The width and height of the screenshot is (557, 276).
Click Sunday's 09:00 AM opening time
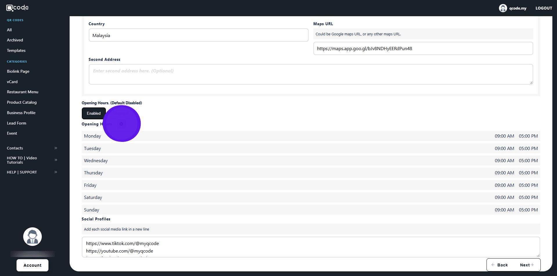coord(504,210)
